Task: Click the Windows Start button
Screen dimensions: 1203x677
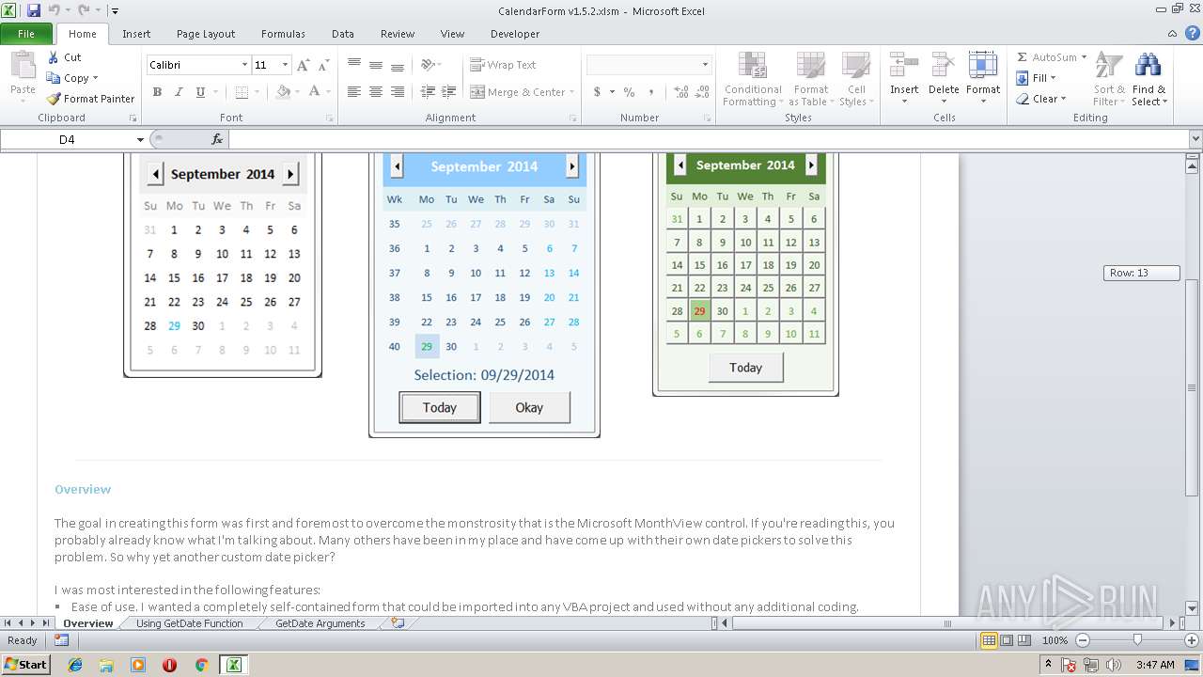Action: pos(25,665)
